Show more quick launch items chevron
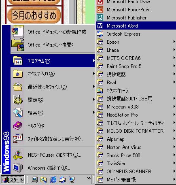The width and height of the screenshot is (176, 185). [89, 179]
